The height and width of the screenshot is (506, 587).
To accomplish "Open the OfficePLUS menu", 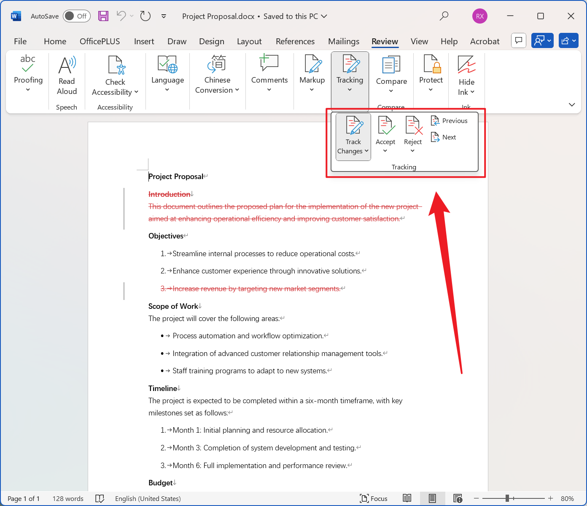I will coord(100,41).
